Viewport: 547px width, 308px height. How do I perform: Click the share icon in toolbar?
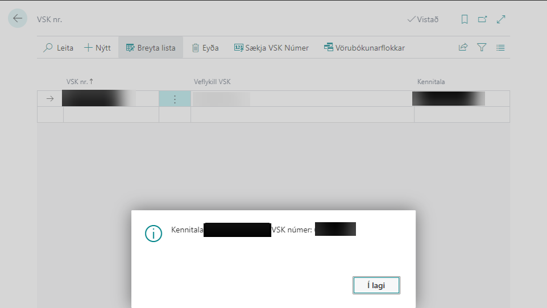[x=463, y=48]
